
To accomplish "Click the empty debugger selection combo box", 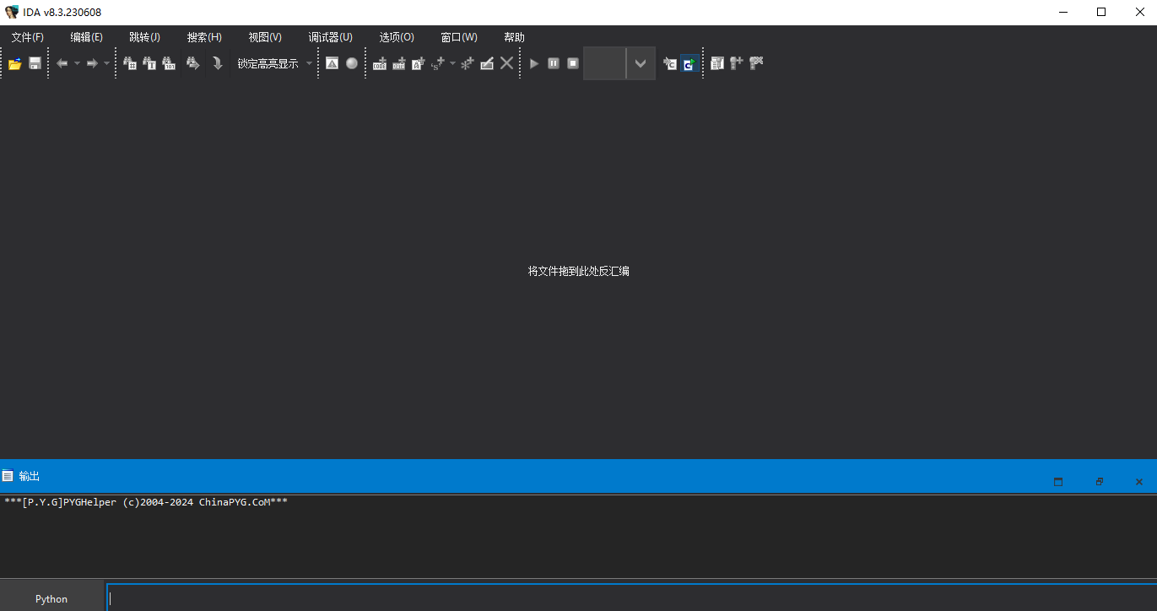I will (x=604, y=63).
